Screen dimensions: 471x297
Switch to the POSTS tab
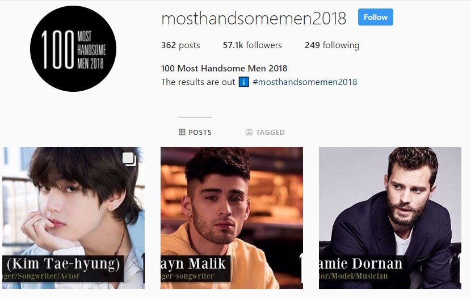pyautogui.click(x=195, y=132)
